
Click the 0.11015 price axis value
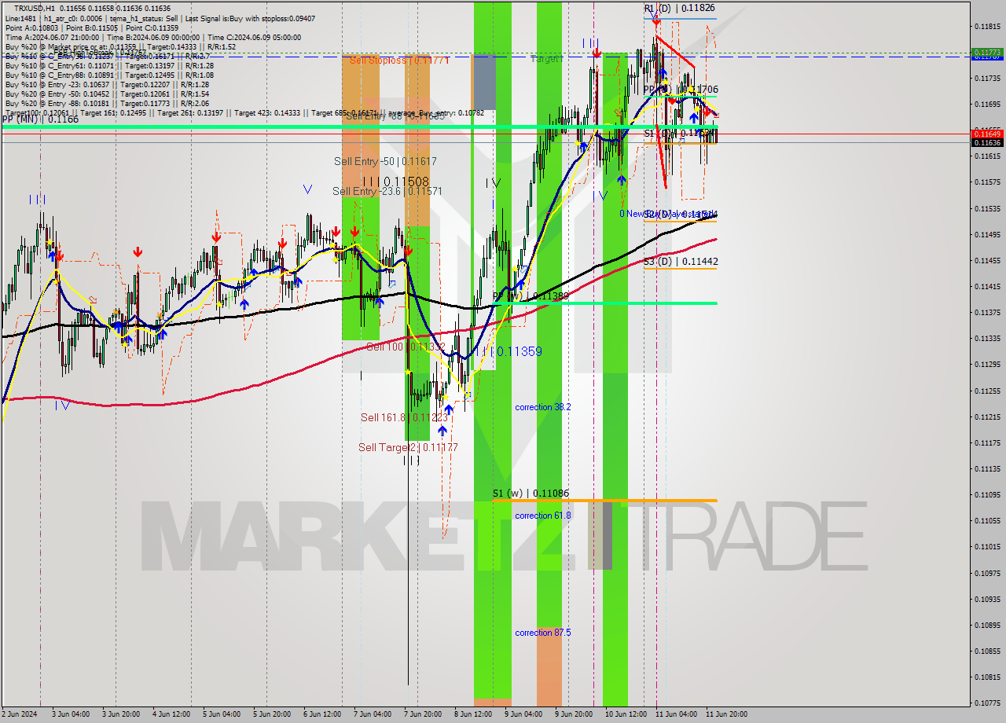pyautogui.click(x=987, y=546)
